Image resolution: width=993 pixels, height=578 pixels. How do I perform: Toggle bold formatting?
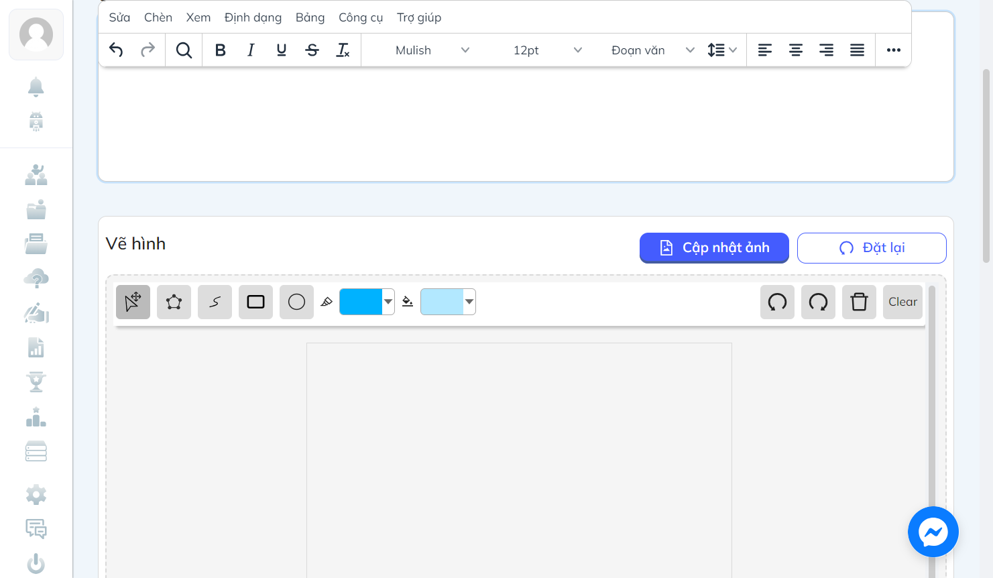[220, 50]
